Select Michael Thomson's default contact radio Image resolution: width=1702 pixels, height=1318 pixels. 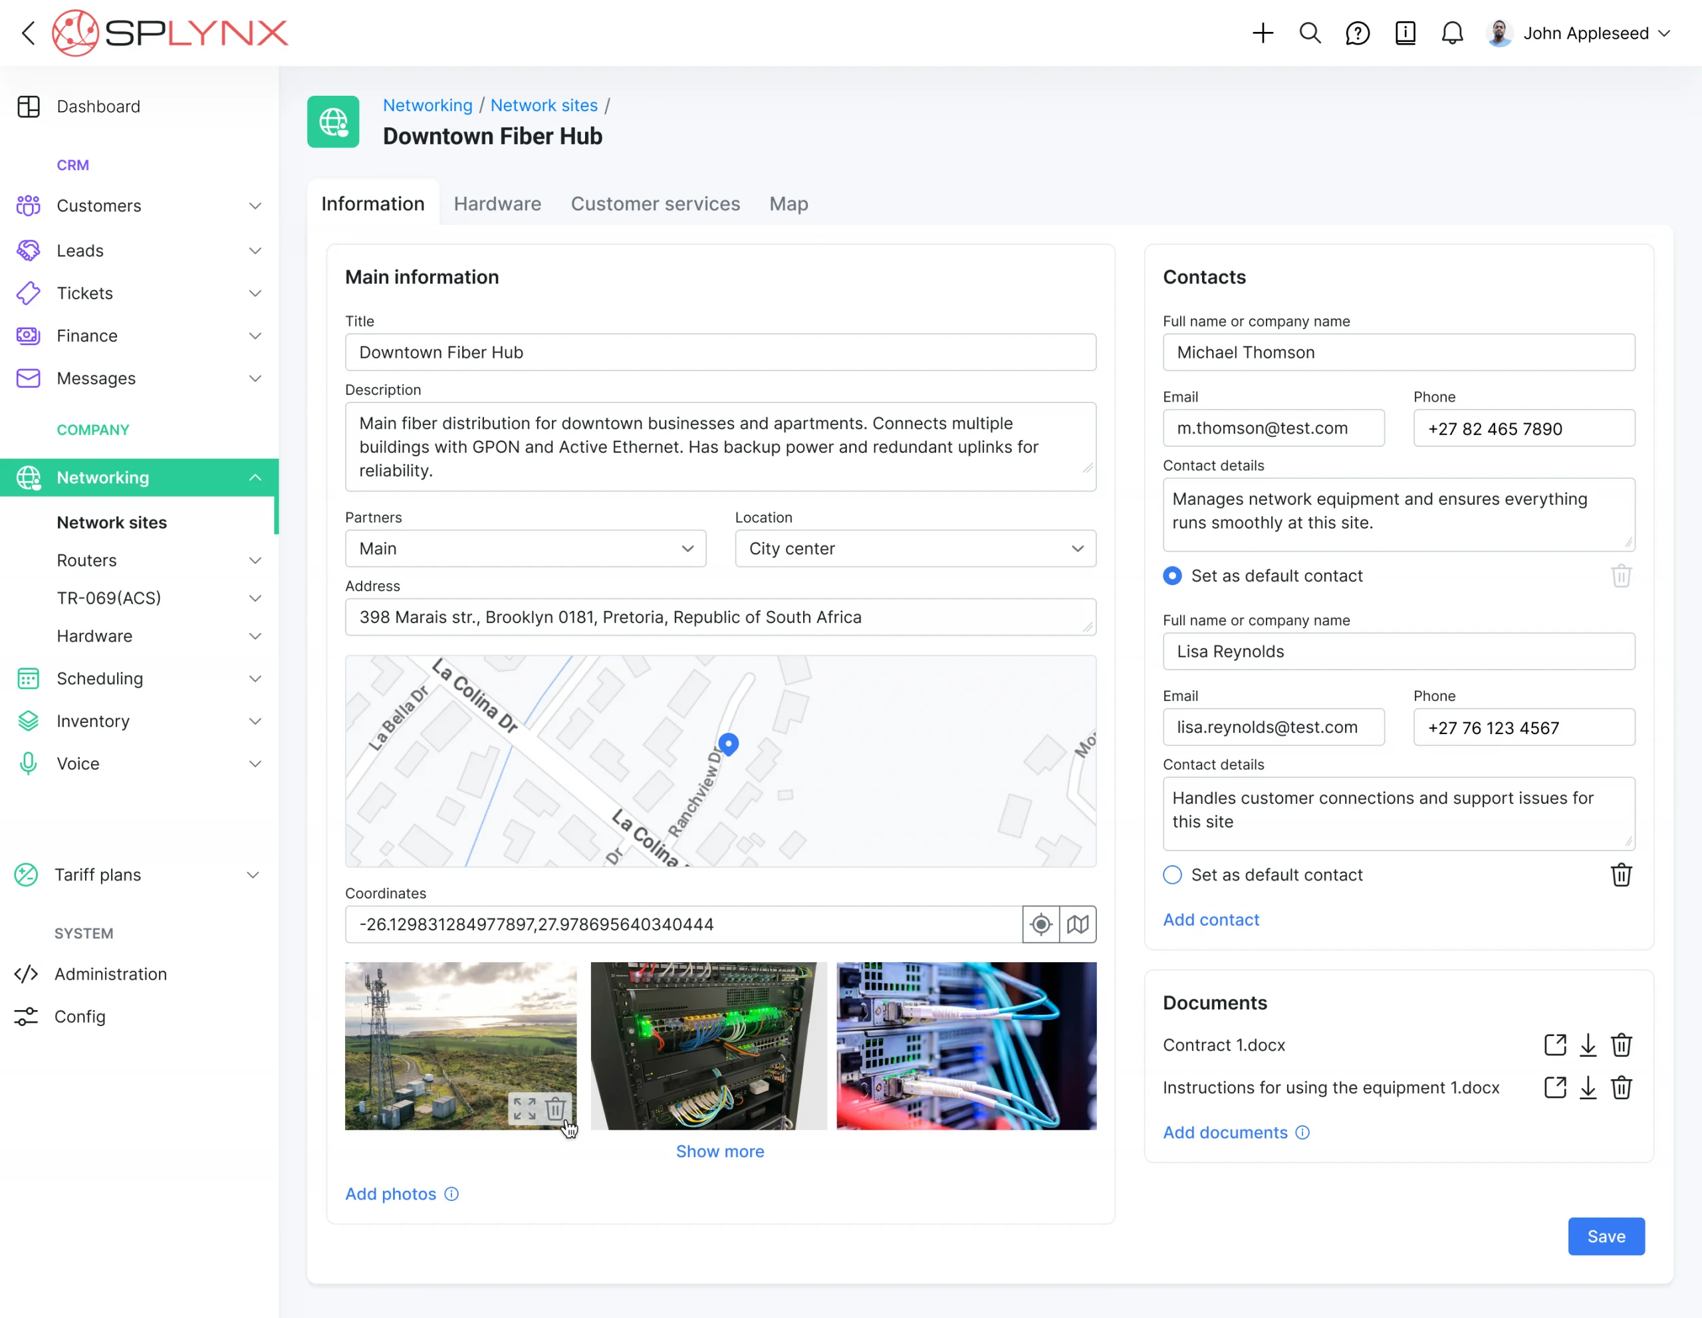[1172, 575]
